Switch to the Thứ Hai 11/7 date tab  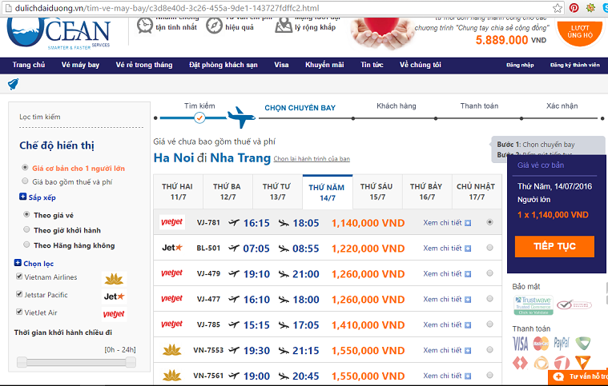pos(178,192)
